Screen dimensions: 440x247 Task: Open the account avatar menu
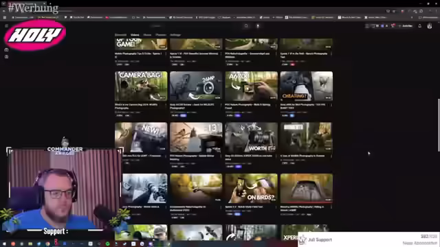pos(430,26)
